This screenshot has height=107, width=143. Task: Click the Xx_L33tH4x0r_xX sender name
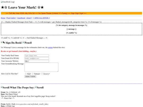(13, 92)
